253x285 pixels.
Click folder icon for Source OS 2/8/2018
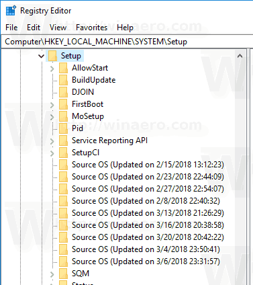[63, 201]
